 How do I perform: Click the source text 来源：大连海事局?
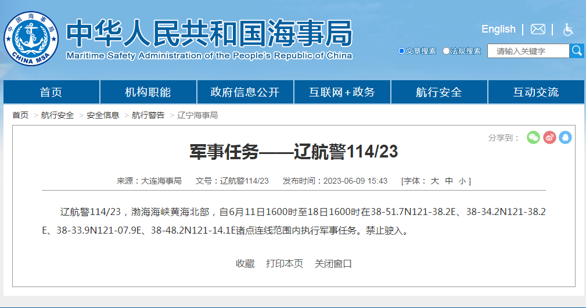click(x=149, y=181)
